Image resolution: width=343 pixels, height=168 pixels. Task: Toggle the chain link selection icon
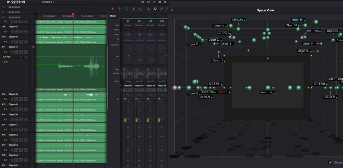[x=161, y=9]
